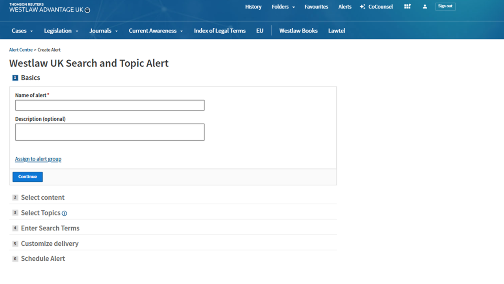Open the apps grid icon
504x284 pixels.
pyautogui.click(x=407, y=7)
